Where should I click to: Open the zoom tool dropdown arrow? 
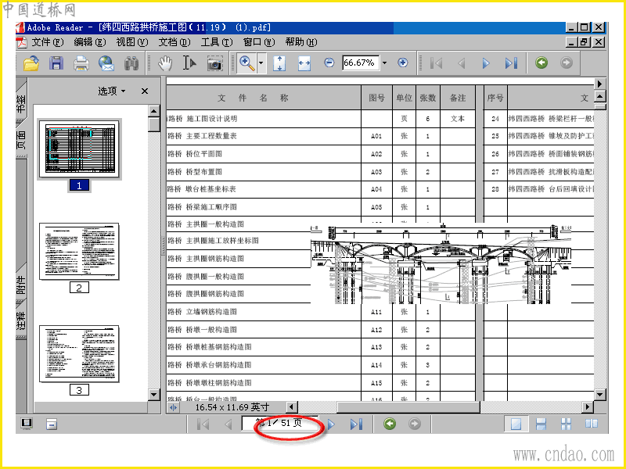pos(261,63)
